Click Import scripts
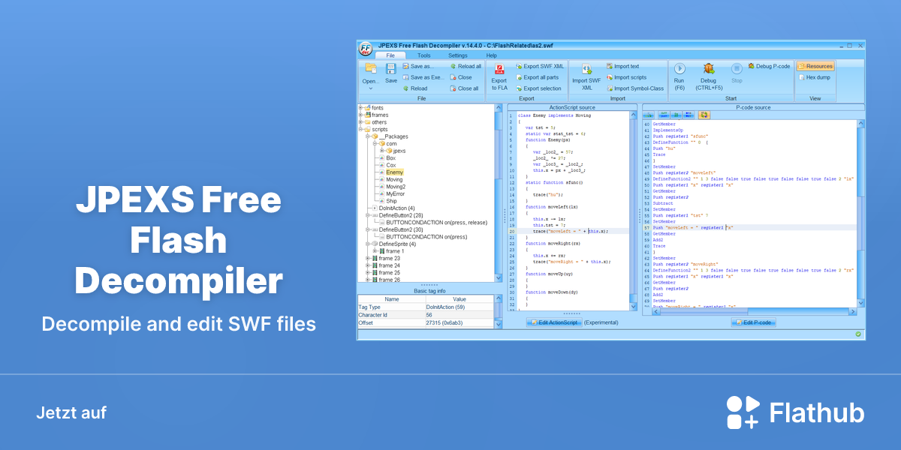This screenshot has height=450, width=901. 626,77
